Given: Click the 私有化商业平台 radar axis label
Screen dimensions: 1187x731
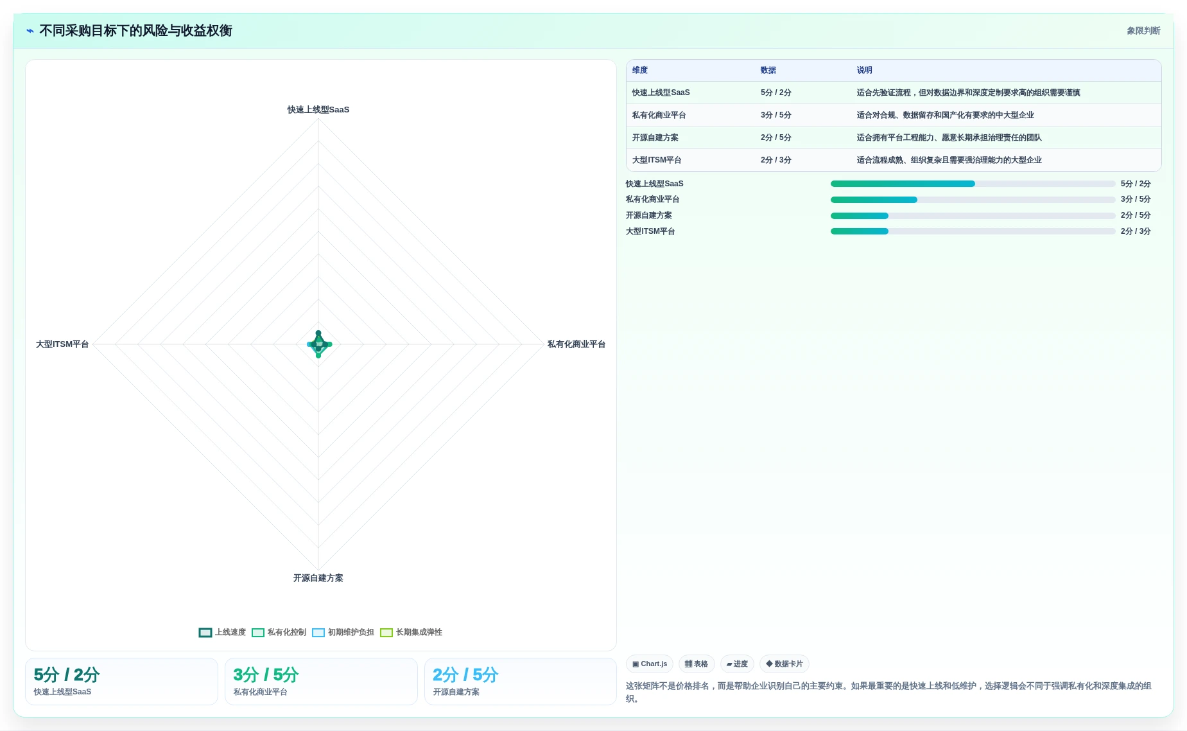Looking at the screenshot, I should (x=576, y=344).
